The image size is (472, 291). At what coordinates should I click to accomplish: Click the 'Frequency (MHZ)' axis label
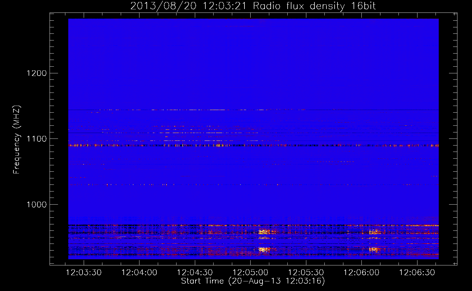click(x=17, y=140)
